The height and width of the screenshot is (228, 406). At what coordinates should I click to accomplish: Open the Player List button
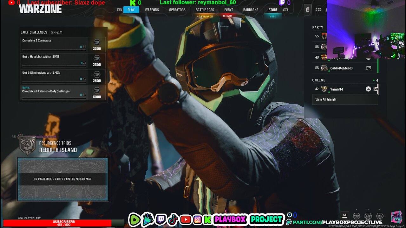(x=29, y=218)
